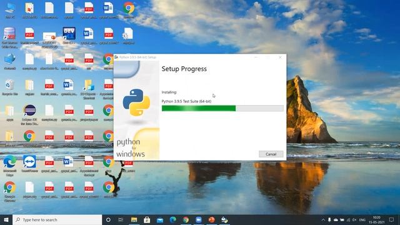
Task: Click the Python installer taskbar icon
Action: coord(224,219)
